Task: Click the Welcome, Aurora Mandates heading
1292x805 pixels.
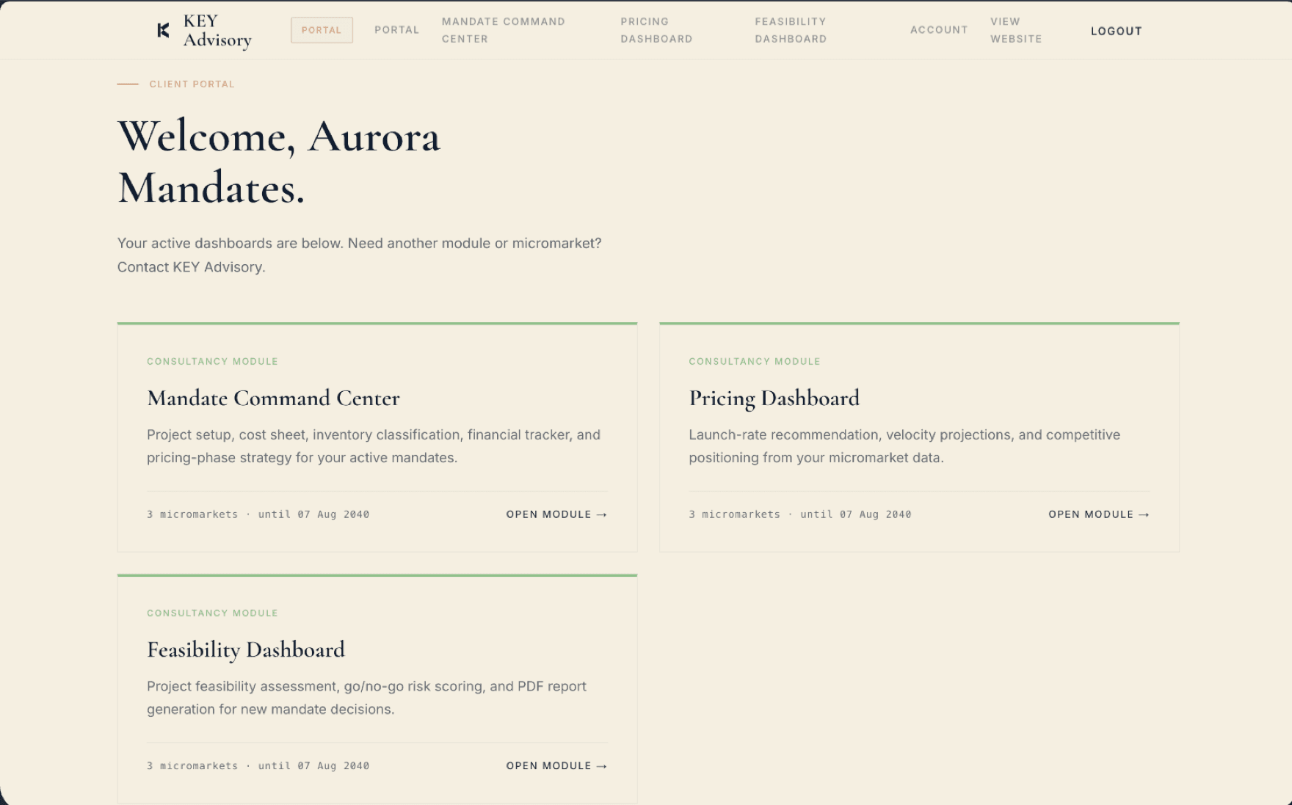Action: 279,162
